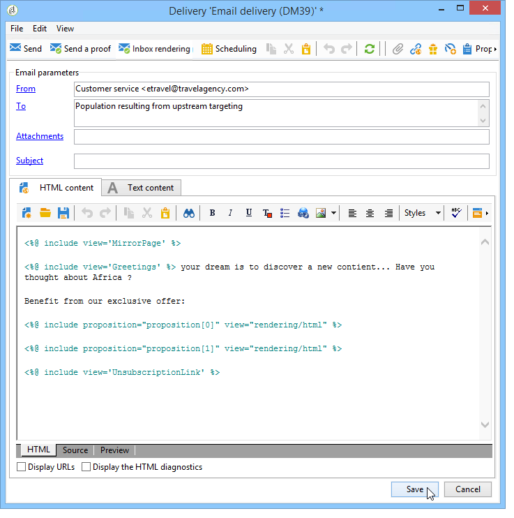Click Send a proof in toolbar

pyautogui.click(x=80, y=49)
